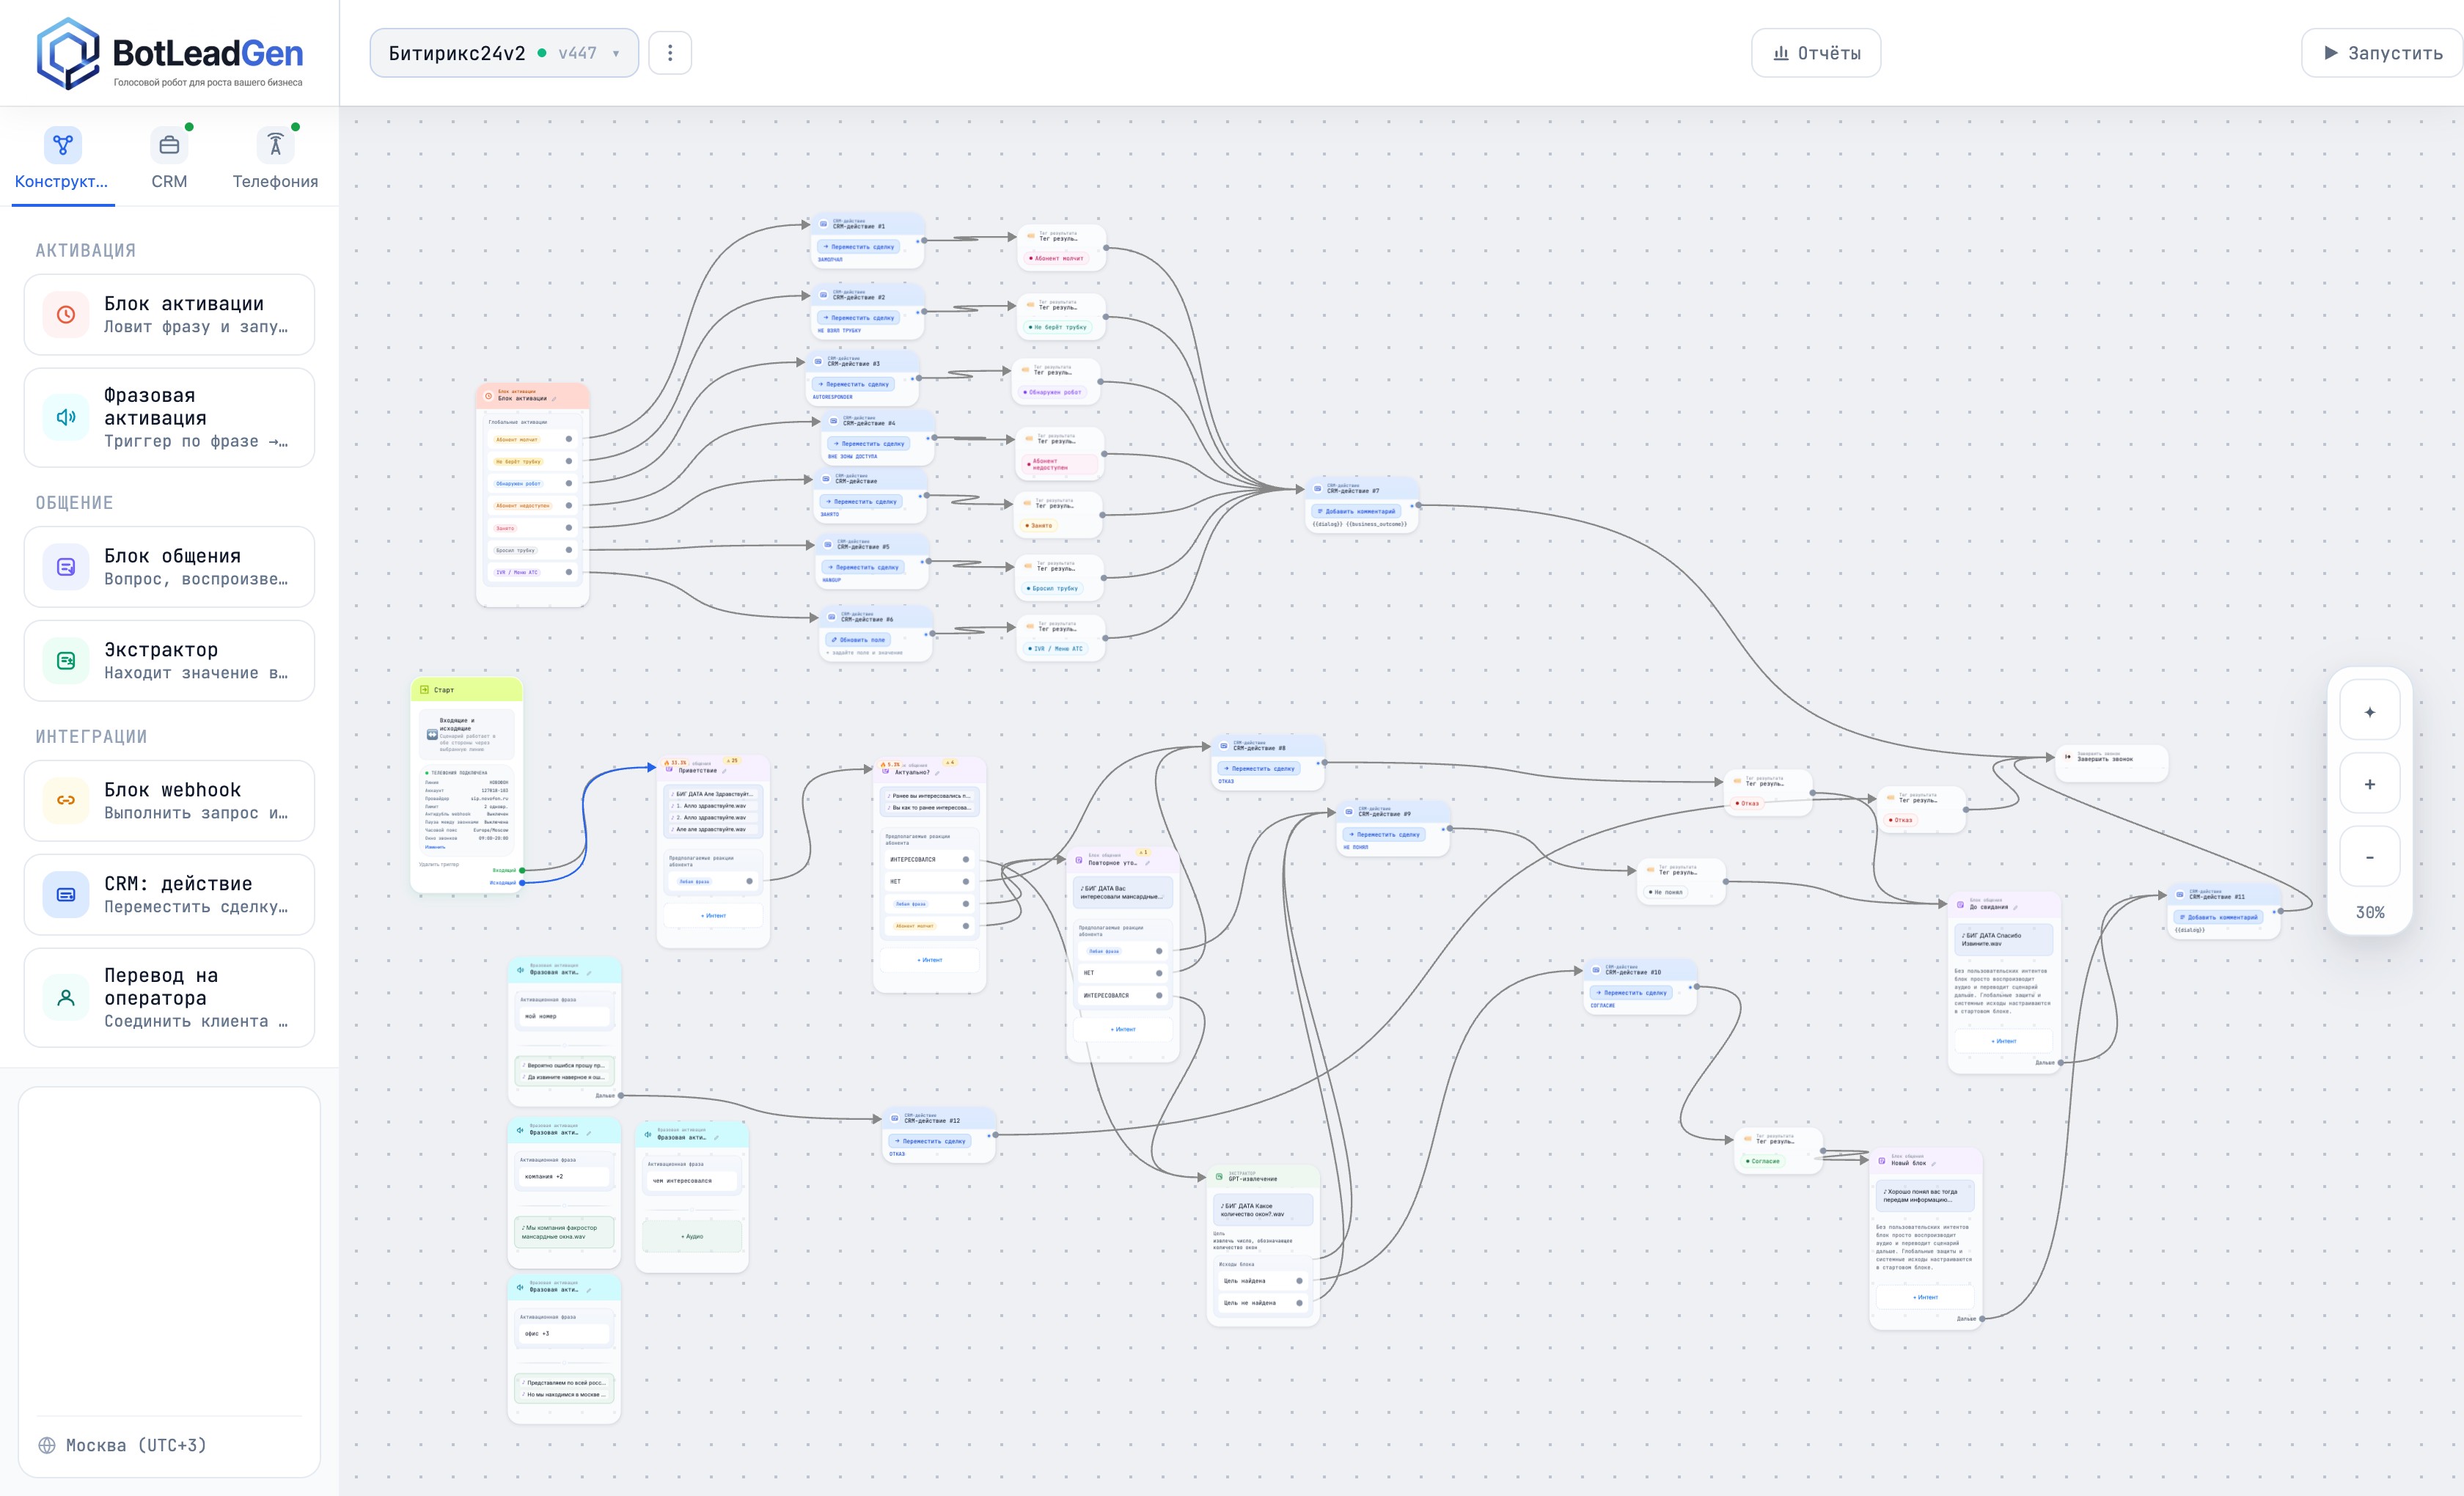Image resolution: width=2464 pixels, height=1496 pixels.
Task: Select the Завершить звонок node icon
Action: [2068, 756]
